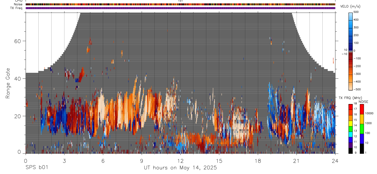Click the green segment of the TX FRQ bar
The width and height of the screenshot is (377, 174).
[x=351, y=128]
